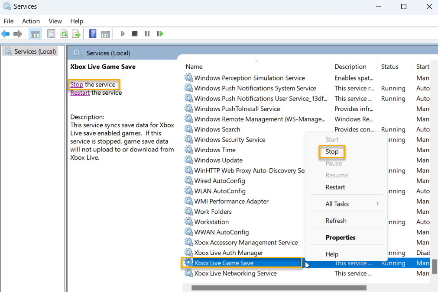Refresh the services list via toolbar
This screenshot has width=438, height=292.
[63, 33]
